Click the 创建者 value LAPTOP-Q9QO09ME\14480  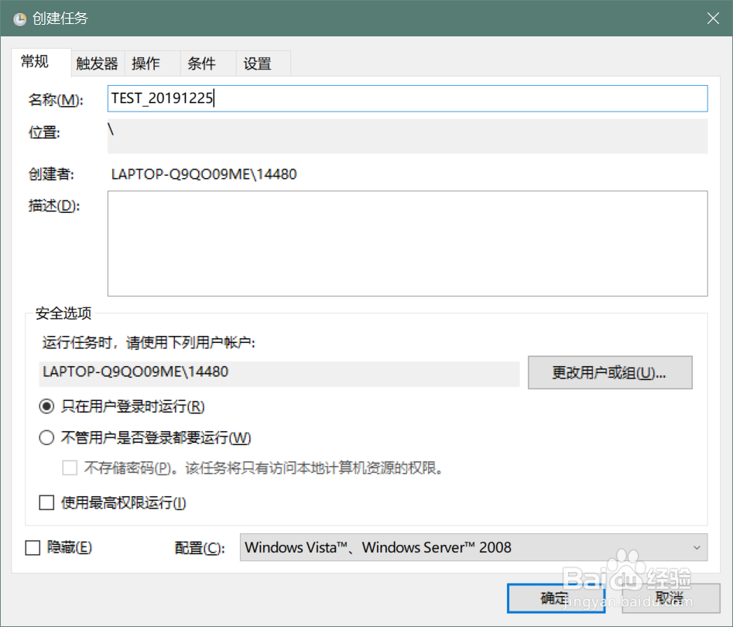tap(204, 174)
